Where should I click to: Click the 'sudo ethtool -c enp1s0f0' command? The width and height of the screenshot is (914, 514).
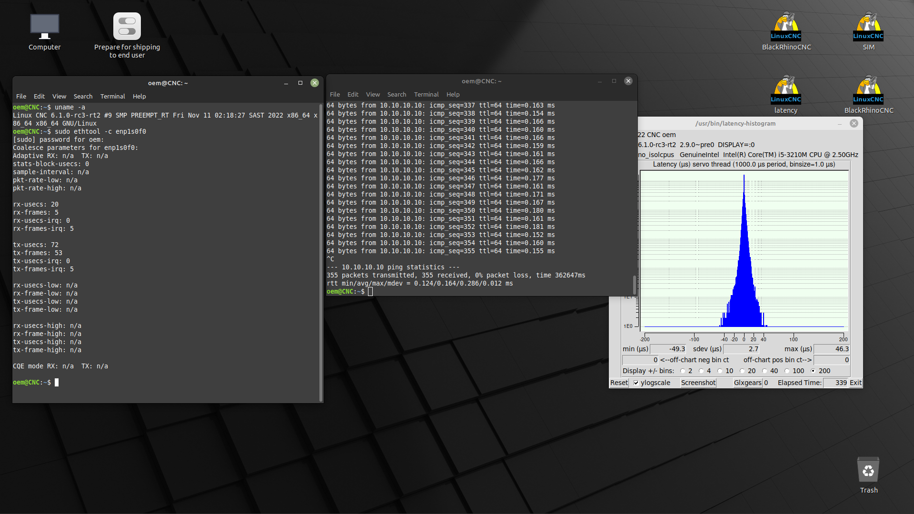pyautogui.click(x=100, y=131)
